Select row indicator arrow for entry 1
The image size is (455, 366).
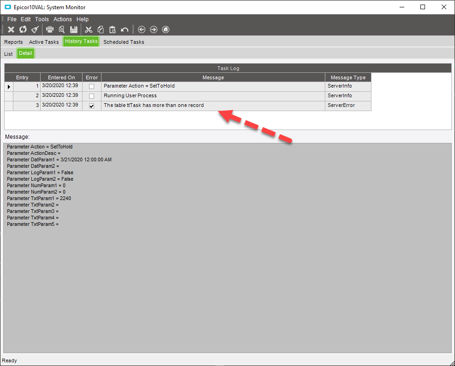[9, 86]
